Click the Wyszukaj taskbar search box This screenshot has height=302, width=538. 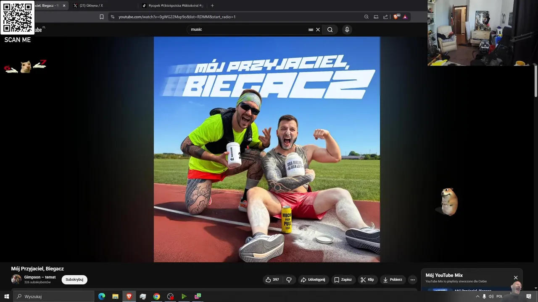tap(54, 297)
